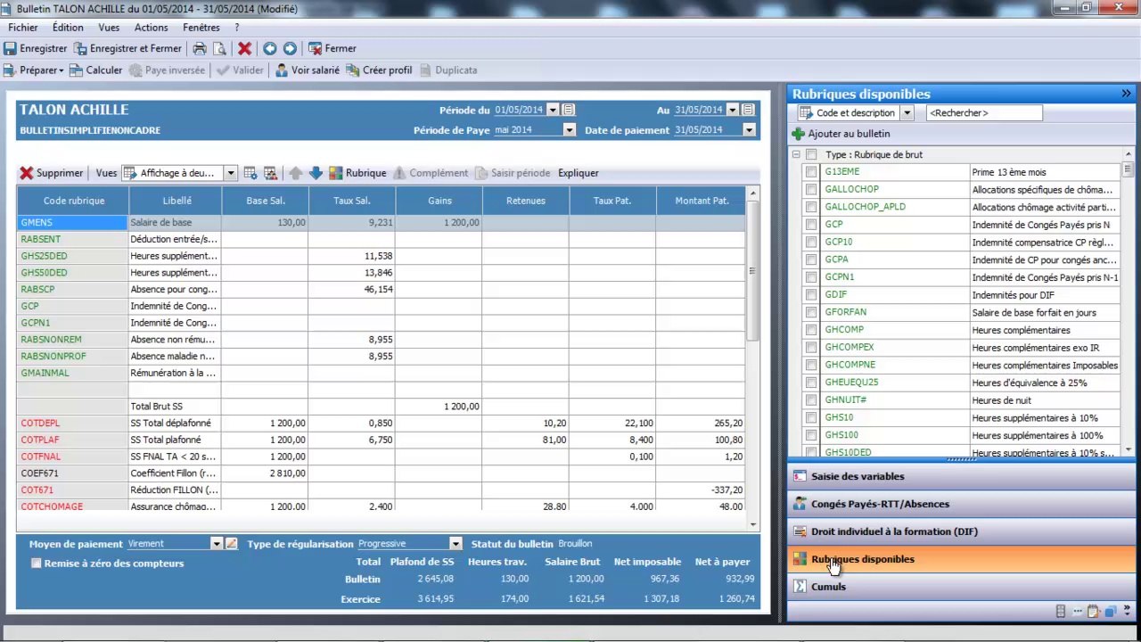Move rubrique down with blue arrow
Viewport: 1141px width, 642px height.
point(316,173)
